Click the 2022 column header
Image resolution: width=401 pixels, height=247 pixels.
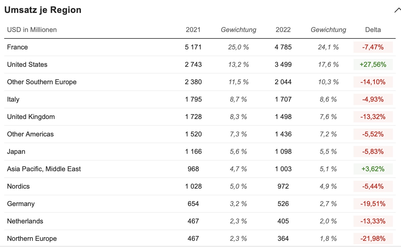[283, 30]
